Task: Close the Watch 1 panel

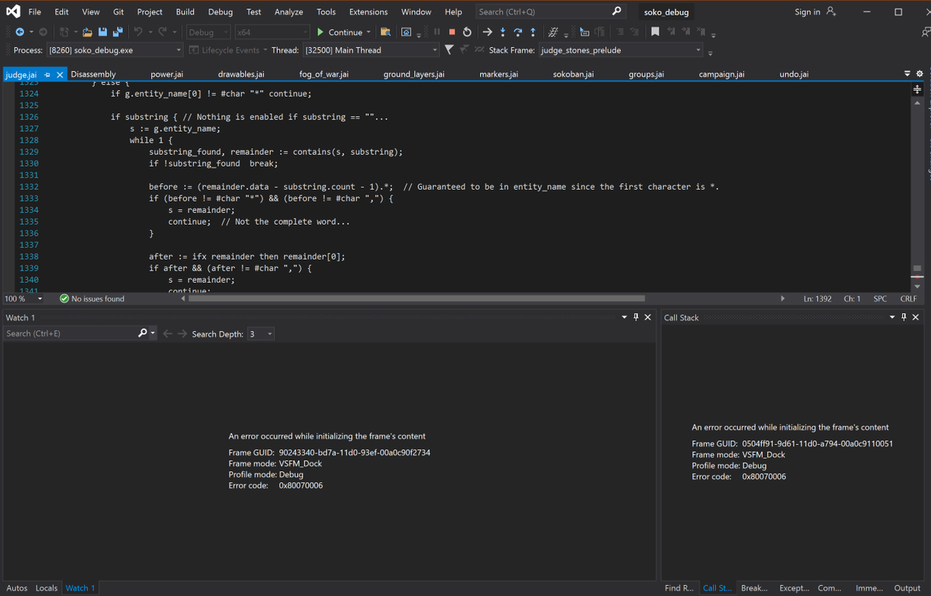Action: 648,317
